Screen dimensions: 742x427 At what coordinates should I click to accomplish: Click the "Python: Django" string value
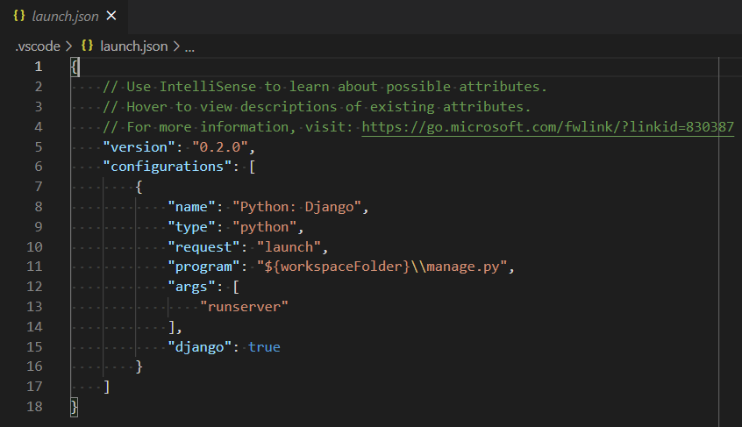(x=296, y=207)
